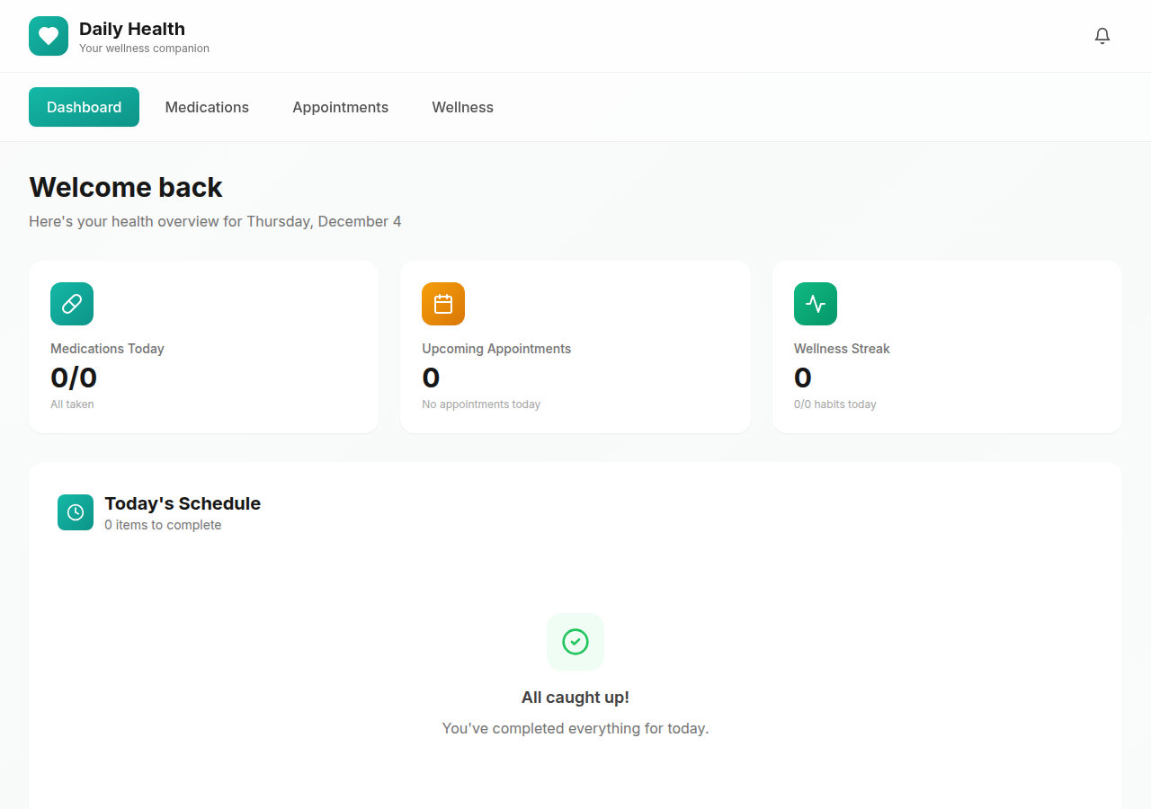This screenshot has width=1151, height=809.
Task: Click the pill icon in Medications Today
Action: 72,304
